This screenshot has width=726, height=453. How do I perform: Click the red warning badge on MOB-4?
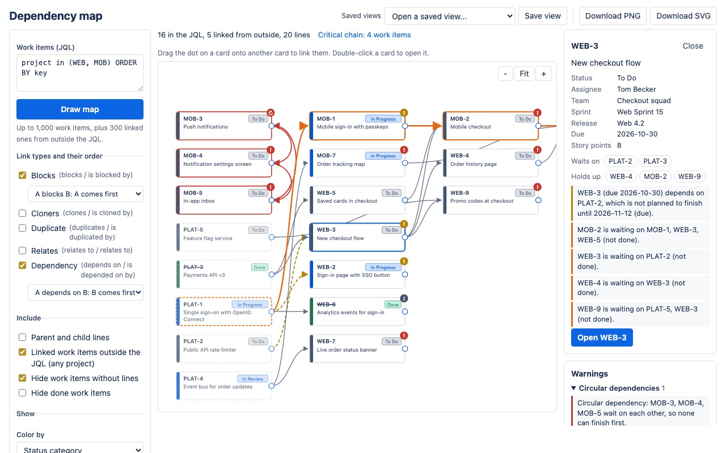tap(271, 150)
